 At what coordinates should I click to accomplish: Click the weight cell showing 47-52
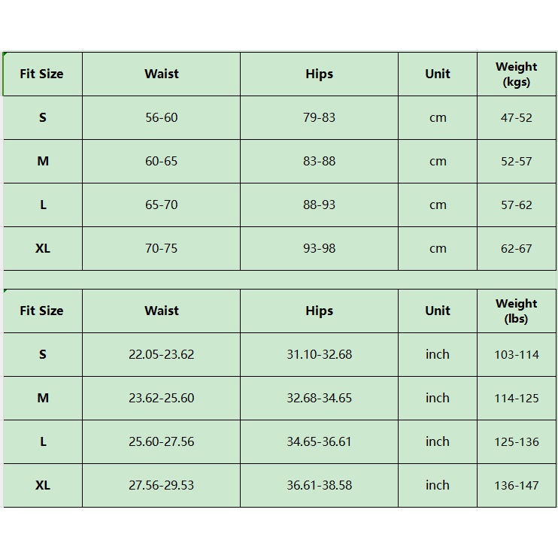coord(517,118)
